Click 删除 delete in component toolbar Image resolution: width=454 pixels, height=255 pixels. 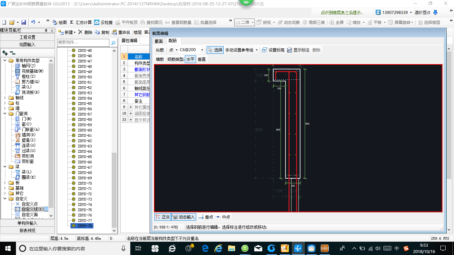(x=85, y=32)
